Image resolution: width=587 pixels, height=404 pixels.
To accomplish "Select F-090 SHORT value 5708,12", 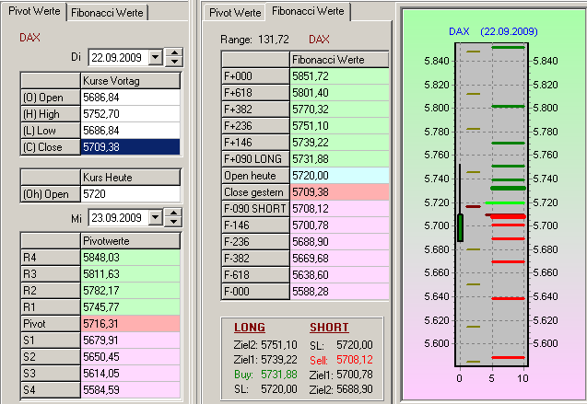I will [x=339, y=208].
